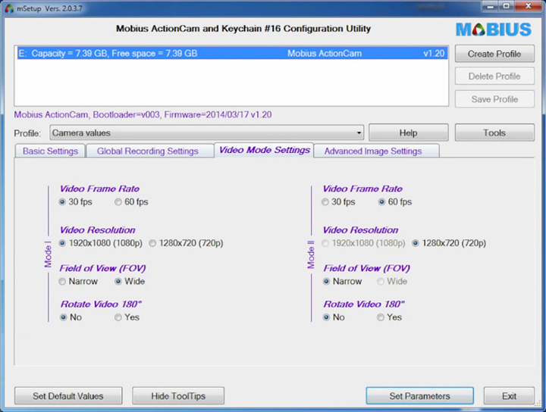
Task: Click the mSetup app icon in title bar
Action: [x=8, y=8]
